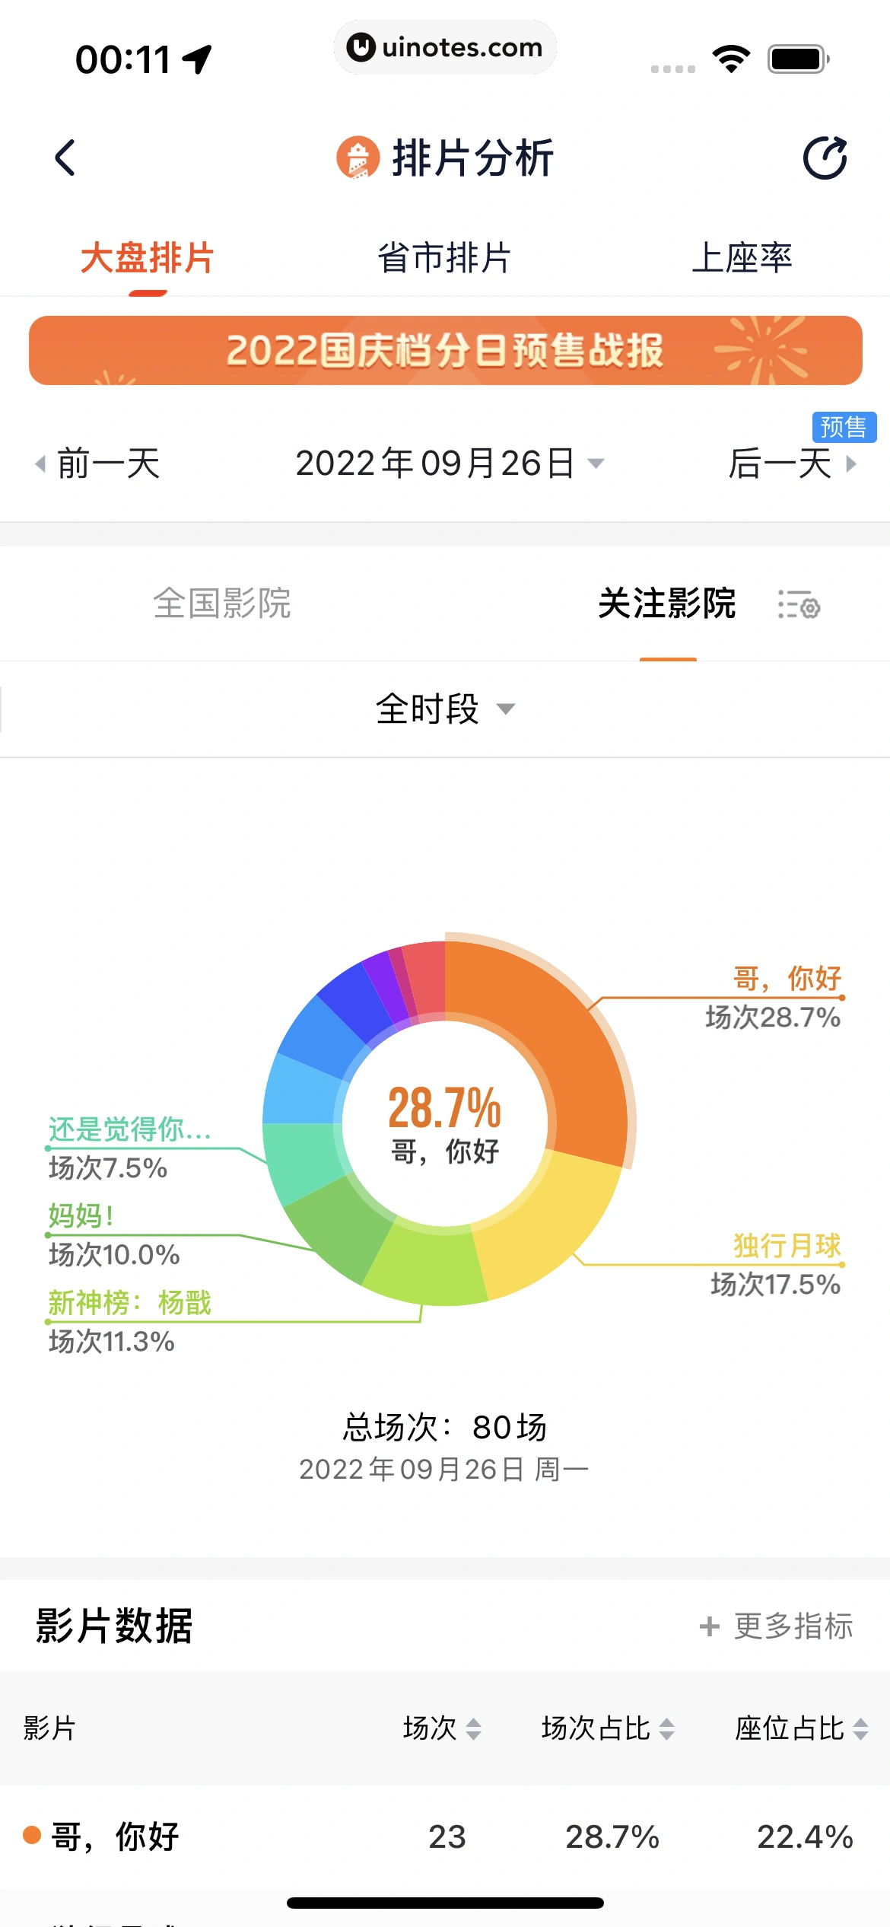Tap the back arrow icon
Image resolution: width=890 pixels, height=1927 pixels.
pyautogui.click(x=65, y=158)
